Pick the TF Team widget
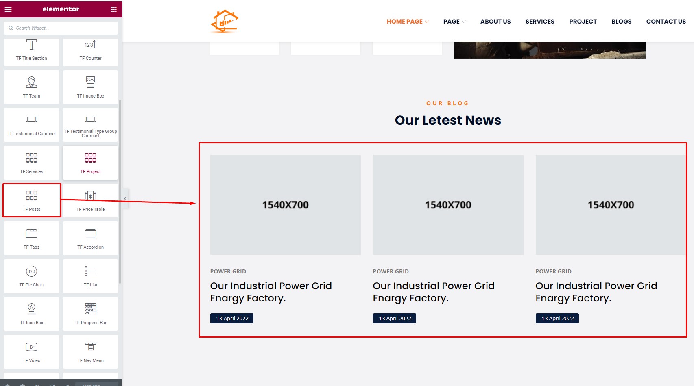 point(31,87)
